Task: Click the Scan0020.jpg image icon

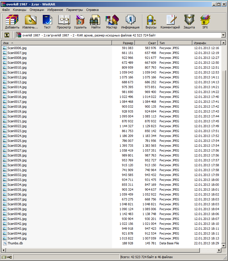Action: click(x=5, y=116)
